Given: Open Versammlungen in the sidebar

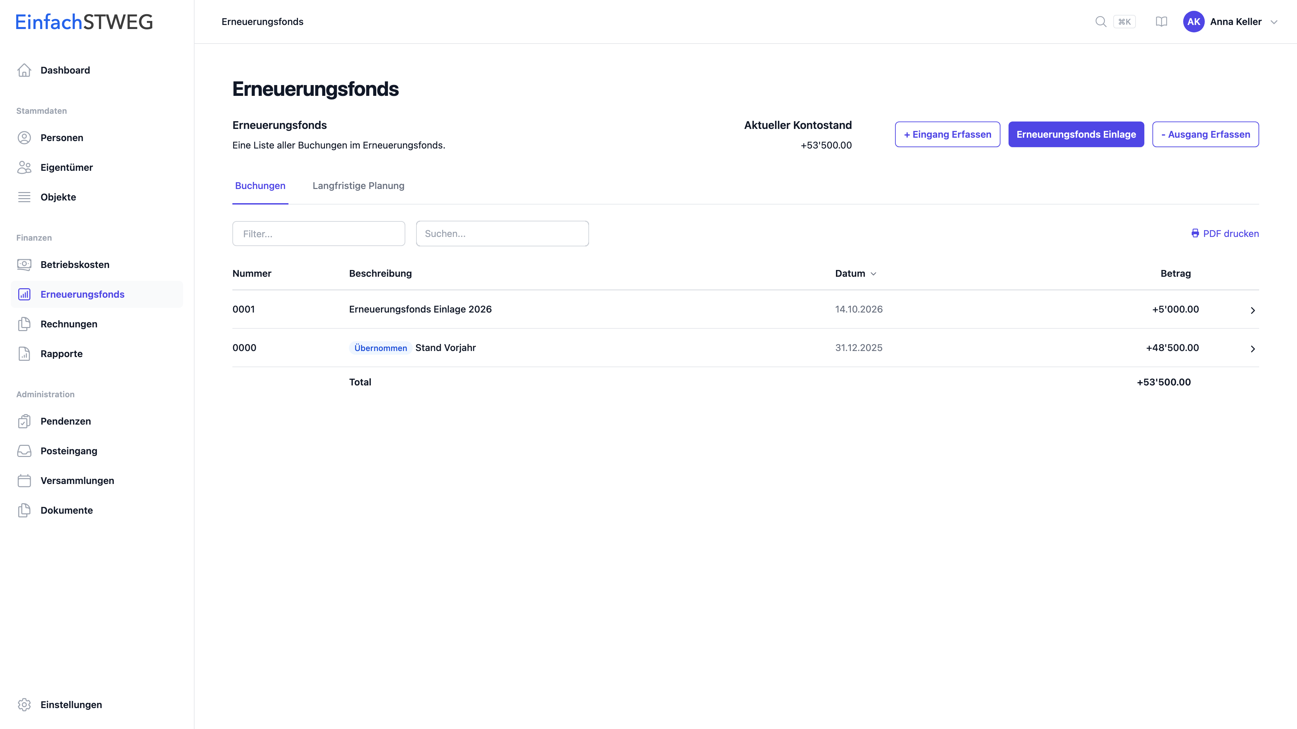Looking at the screenshot, I should point(97,481).
